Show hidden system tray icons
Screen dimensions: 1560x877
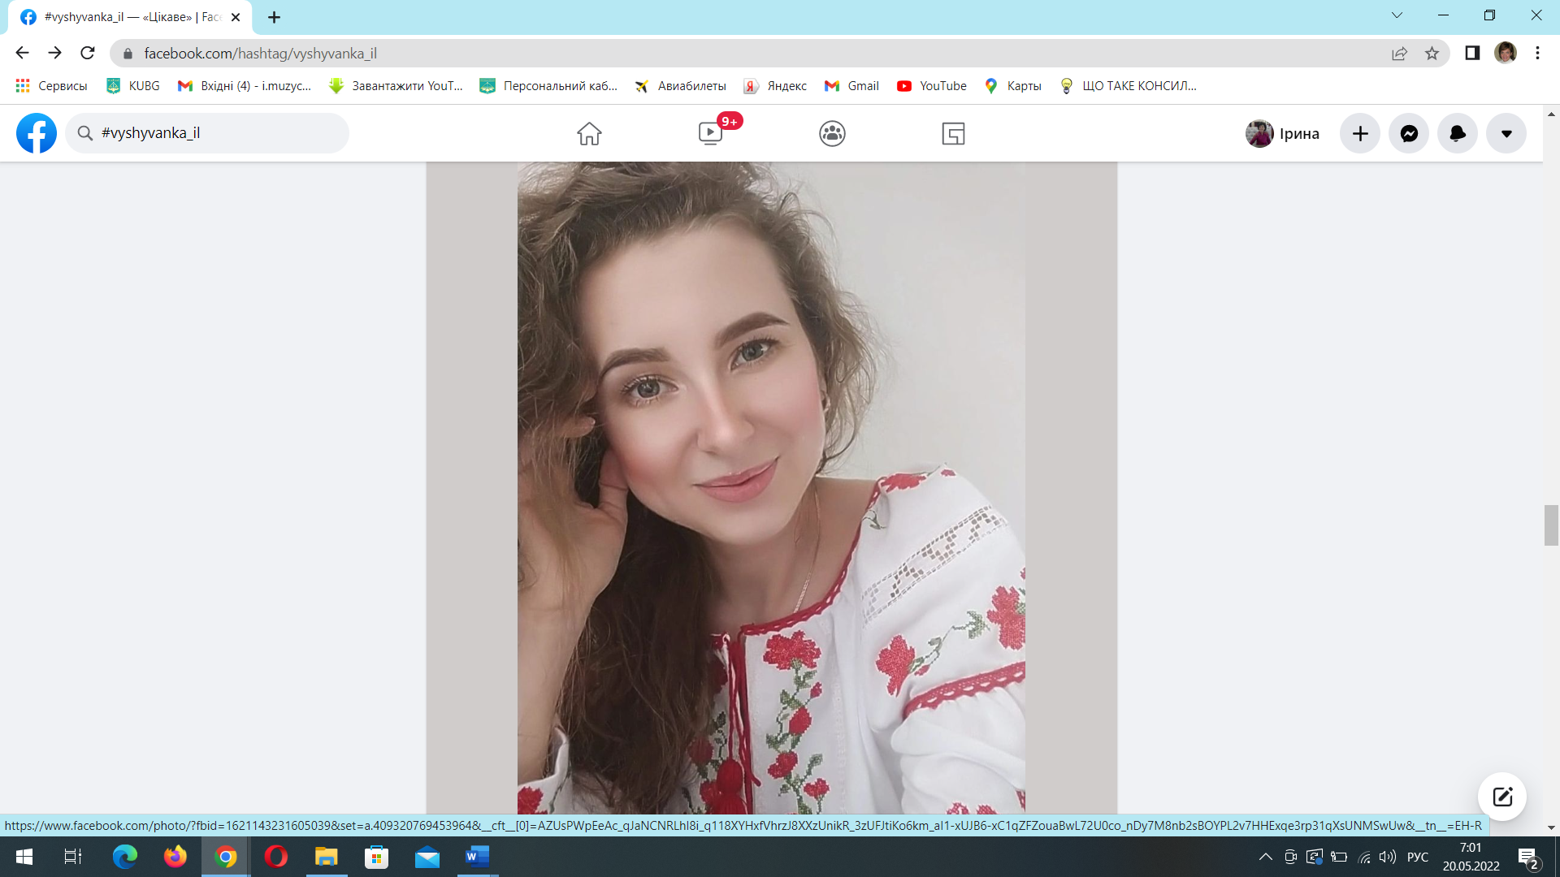(1265, 857)
